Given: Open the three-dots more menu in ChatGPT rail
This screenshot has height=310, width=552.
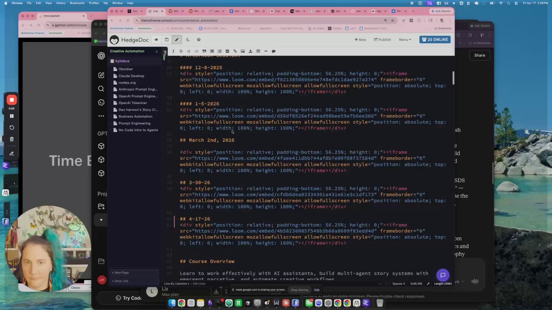Looking at the screenshot, I should click(101, 116).
